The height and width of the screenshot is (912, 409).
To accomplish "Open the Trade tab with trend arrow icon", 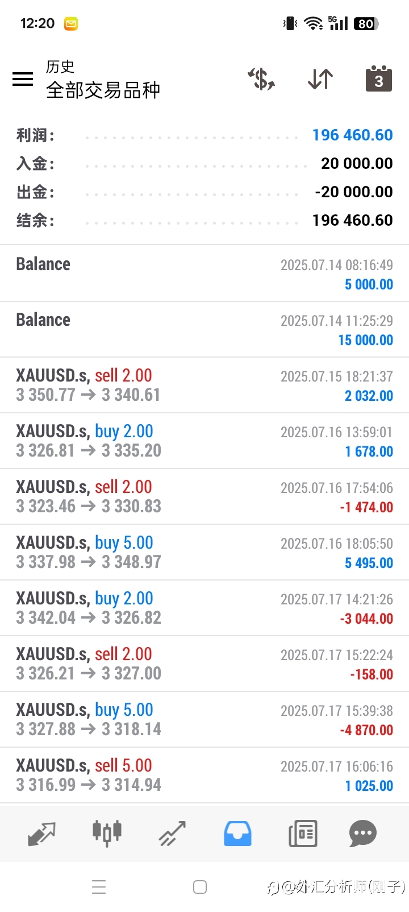I will pyautogui.click(x=172, y=834).
